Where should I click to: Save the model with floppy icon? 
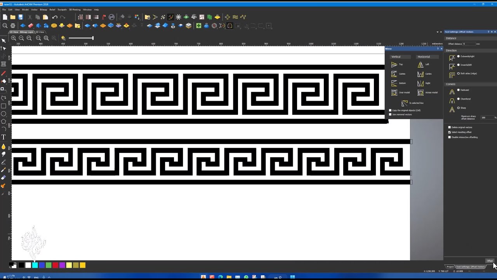[x=21, y=17]
